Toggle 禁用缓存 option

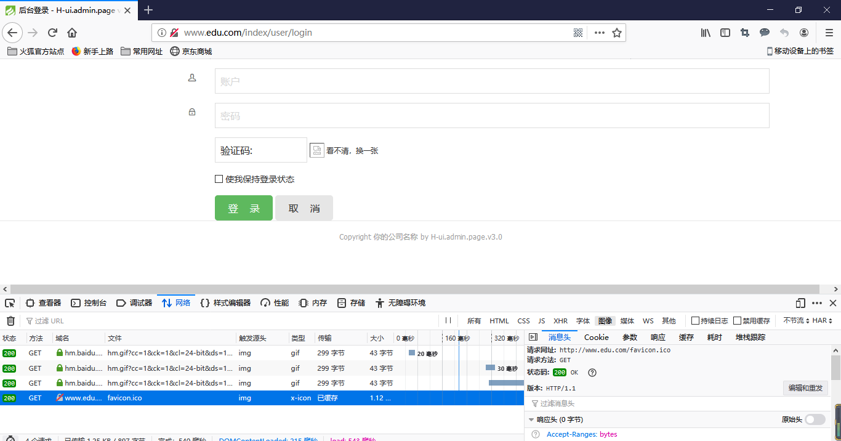click(x=738, y=320)
